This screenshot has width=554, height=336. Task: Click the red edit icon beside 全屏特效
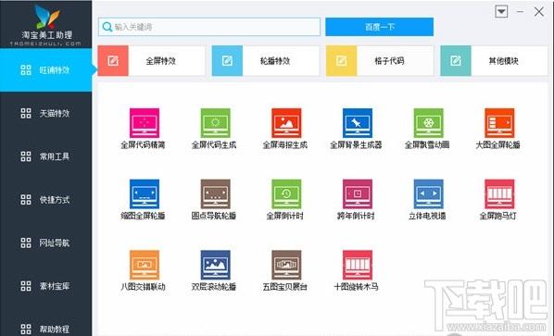pyautogui.click(x=113, y=61)
